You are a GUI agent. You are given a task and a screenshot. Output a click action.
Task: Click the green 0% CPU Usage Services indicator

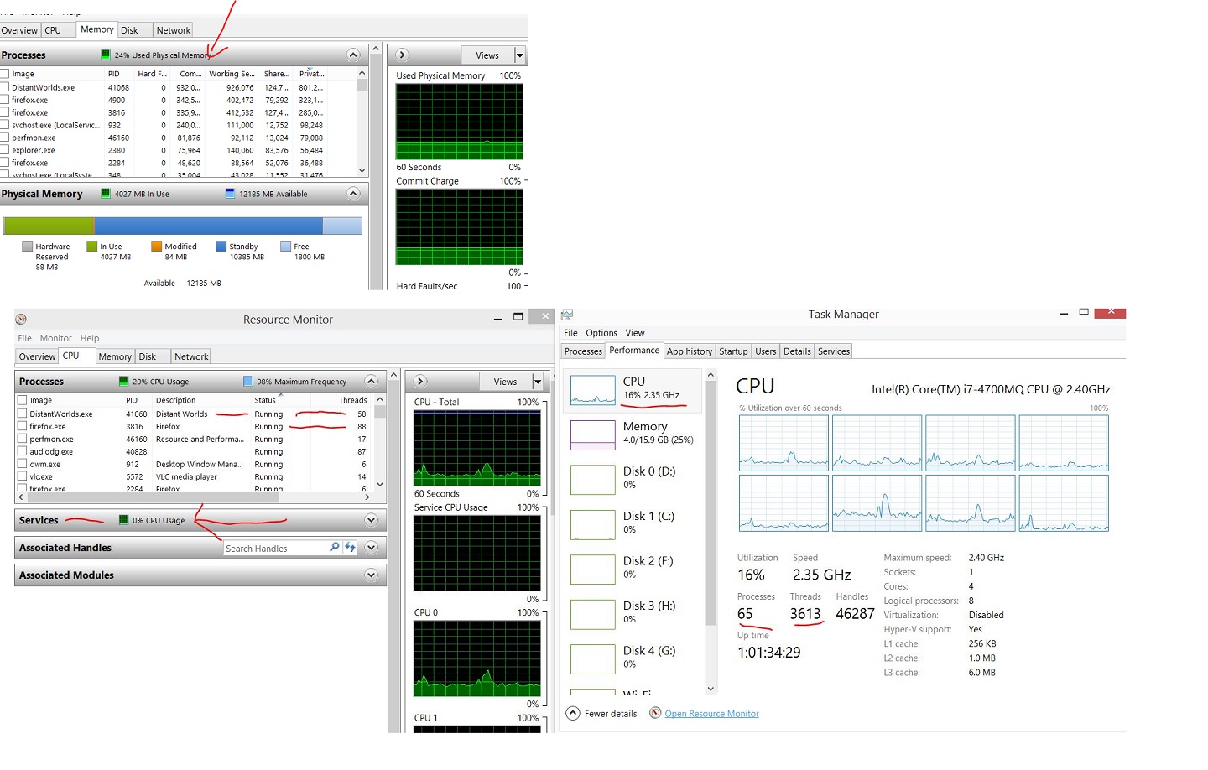123,520
